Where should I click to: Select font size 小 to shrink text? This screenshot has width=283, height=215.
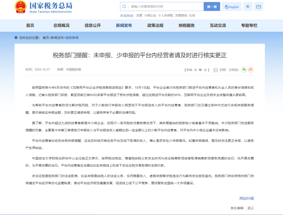click(205, 70)
